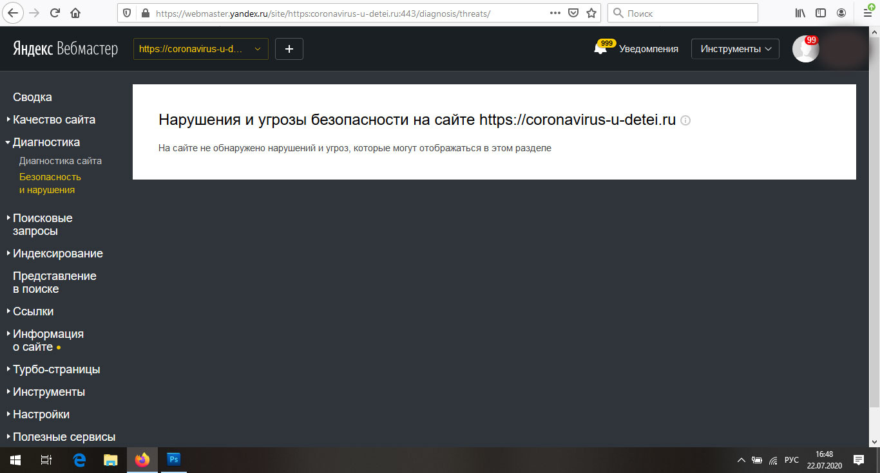
Task: Open Диагностика сайта subsection
Action: click(61, 161)
